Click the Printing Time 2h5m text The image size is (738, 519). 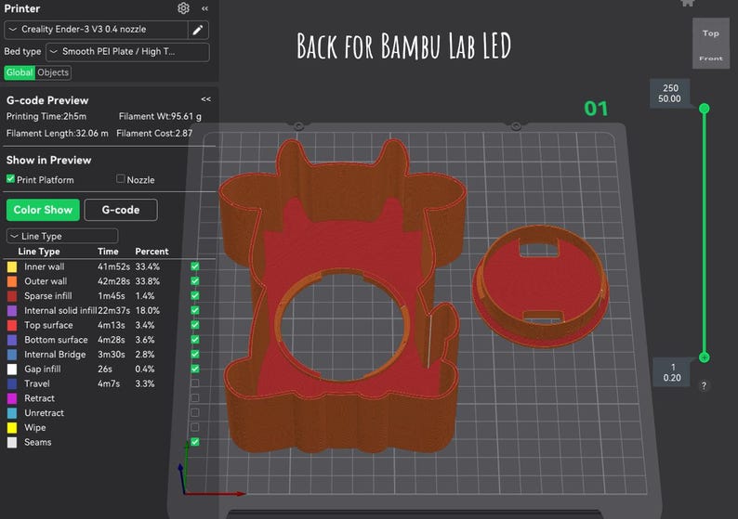pyautogui.click(x=46, y=117)
